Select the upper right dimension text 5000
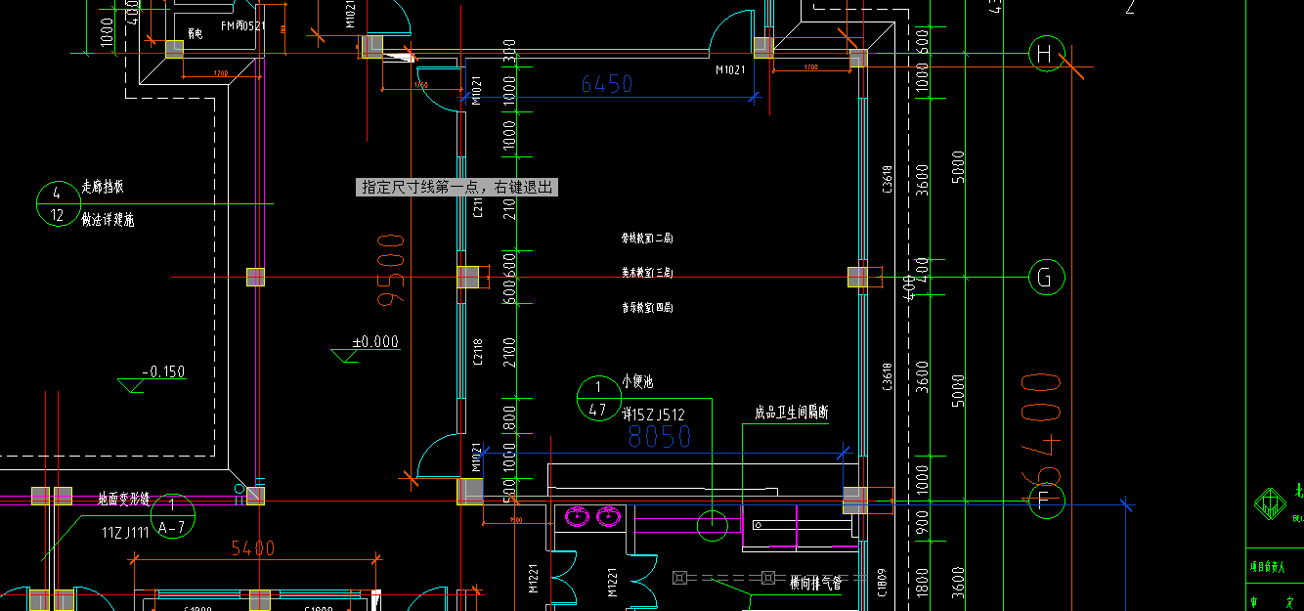1304x611 pixels. pyautogui.click(x=958, y=166)
